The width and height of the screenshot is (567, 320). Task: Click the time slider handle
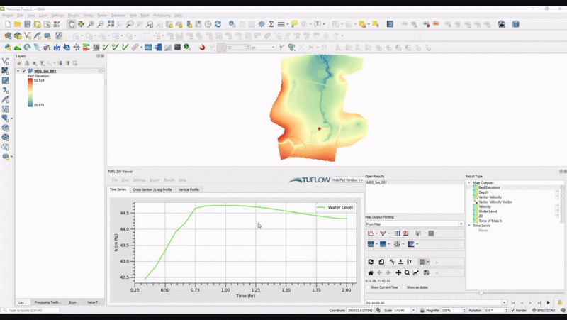pos(481,292)
